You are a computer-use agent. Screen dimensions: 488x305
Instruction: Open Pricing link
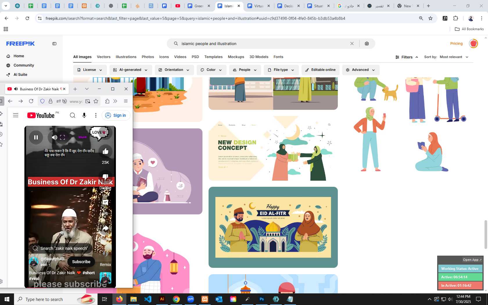click(456, 44)
